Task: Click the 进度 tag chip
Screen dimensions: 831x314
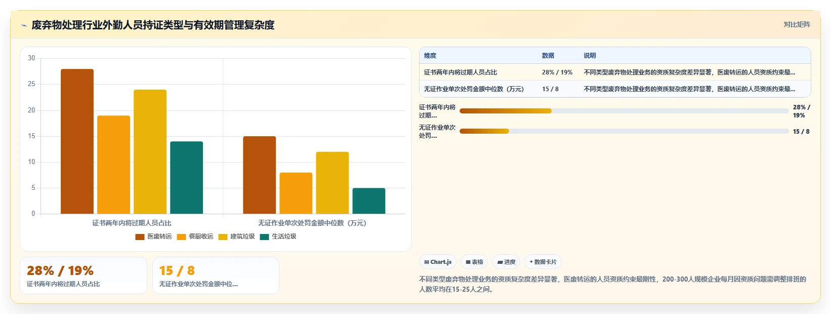Action: point(506,262)
